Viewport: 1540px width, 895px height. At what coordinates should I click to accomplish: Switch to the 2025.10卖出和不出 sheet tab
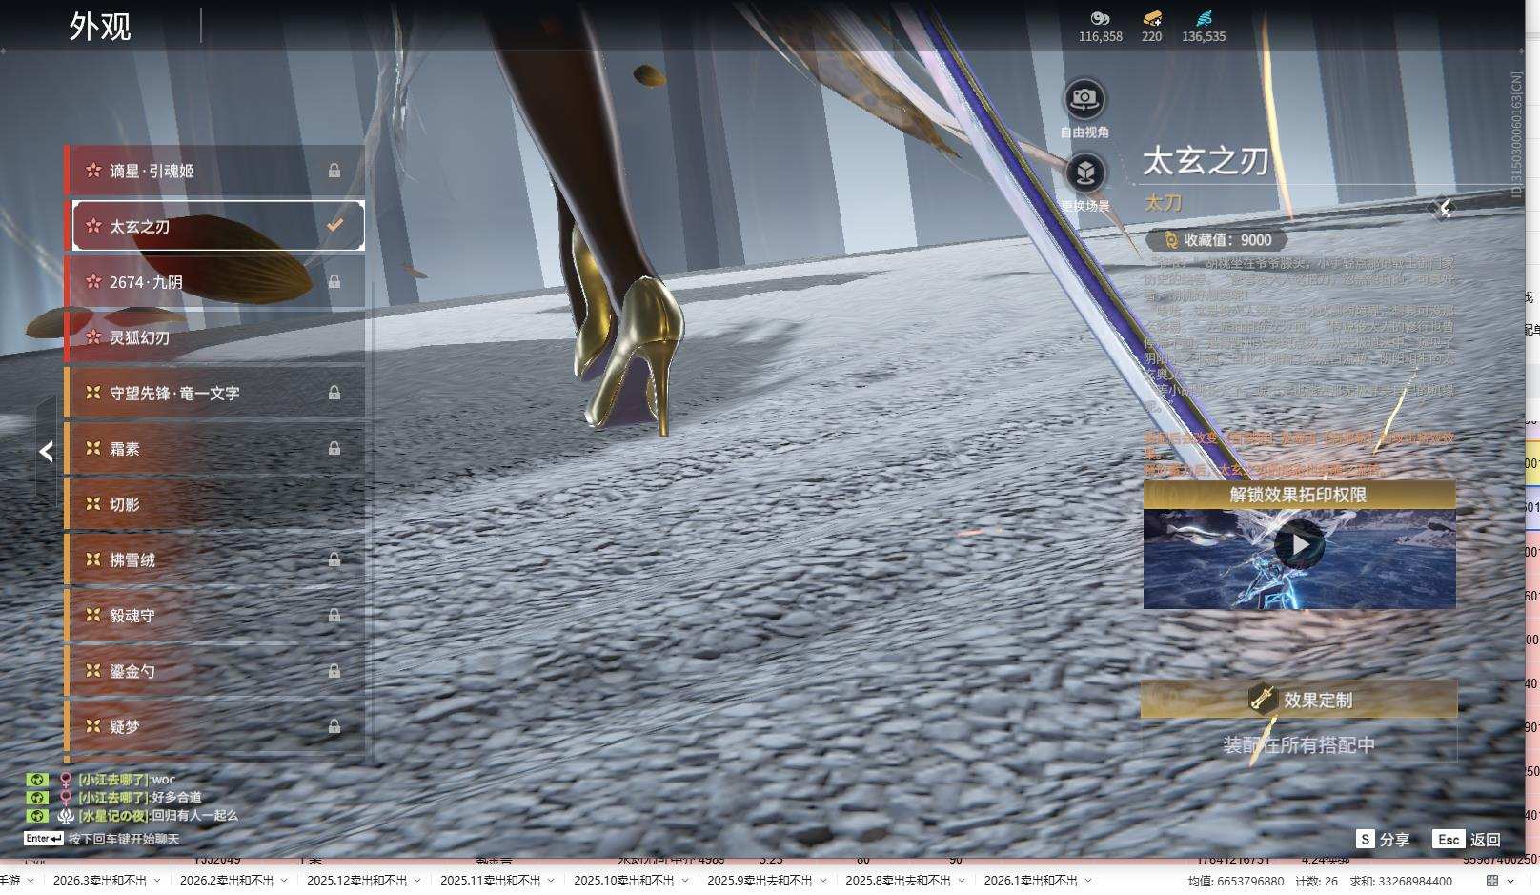pyautogui.click(x=623, y=881)
